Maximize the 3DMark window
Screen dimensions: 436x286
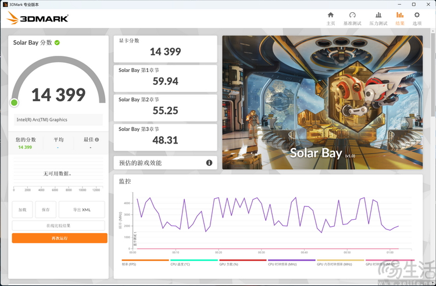[414, 5]
